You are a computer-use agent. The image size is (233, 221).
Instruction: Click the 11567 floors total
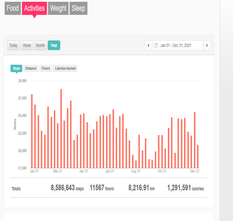click(102, 188)
